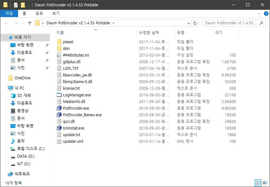Click the PotEncoder.exe application icon
This screenshot has height=187, width=270.
pos(59,108)
